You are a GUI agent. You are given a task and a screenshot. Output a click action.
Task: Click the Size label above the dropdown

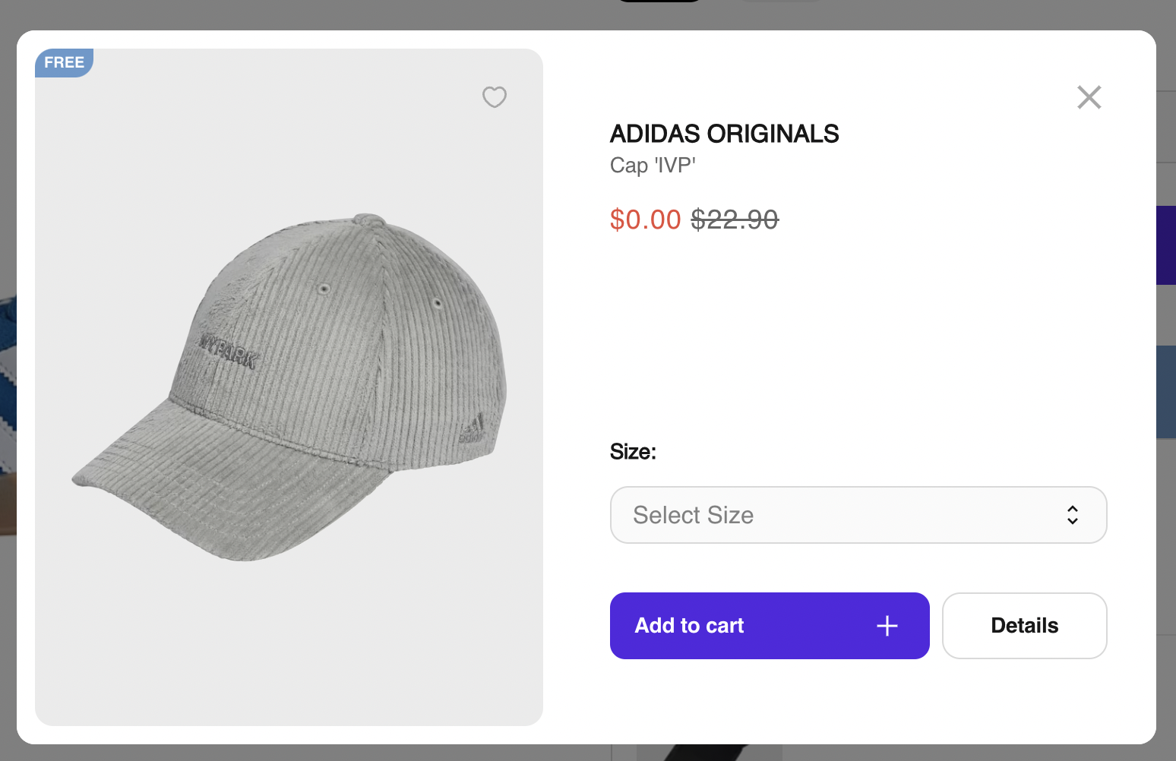coord(633,452)
